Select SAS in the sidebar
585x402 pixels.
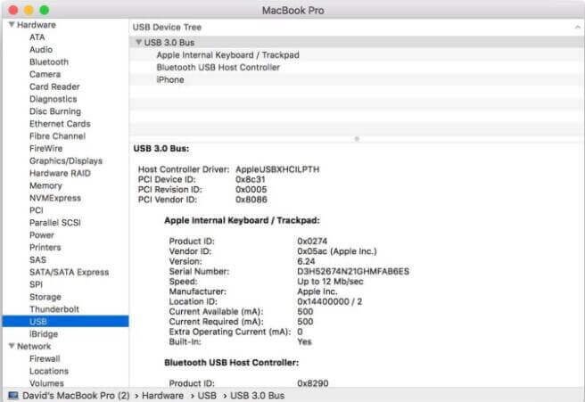point(37,259)
